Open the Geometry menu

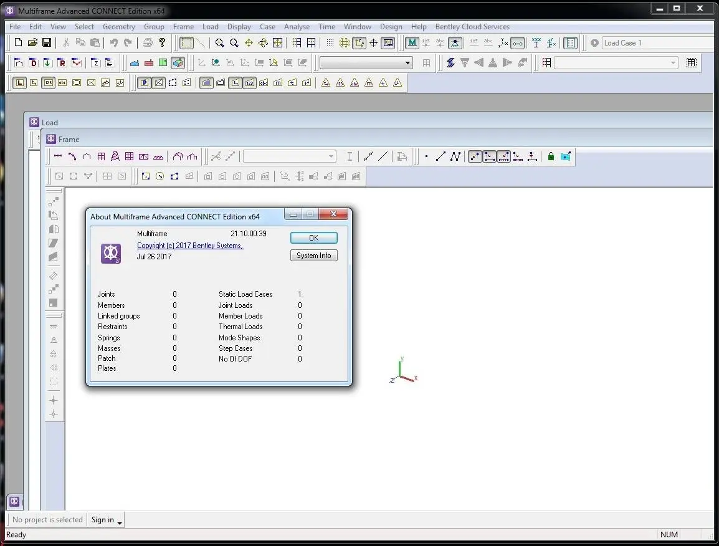[119, 27]
